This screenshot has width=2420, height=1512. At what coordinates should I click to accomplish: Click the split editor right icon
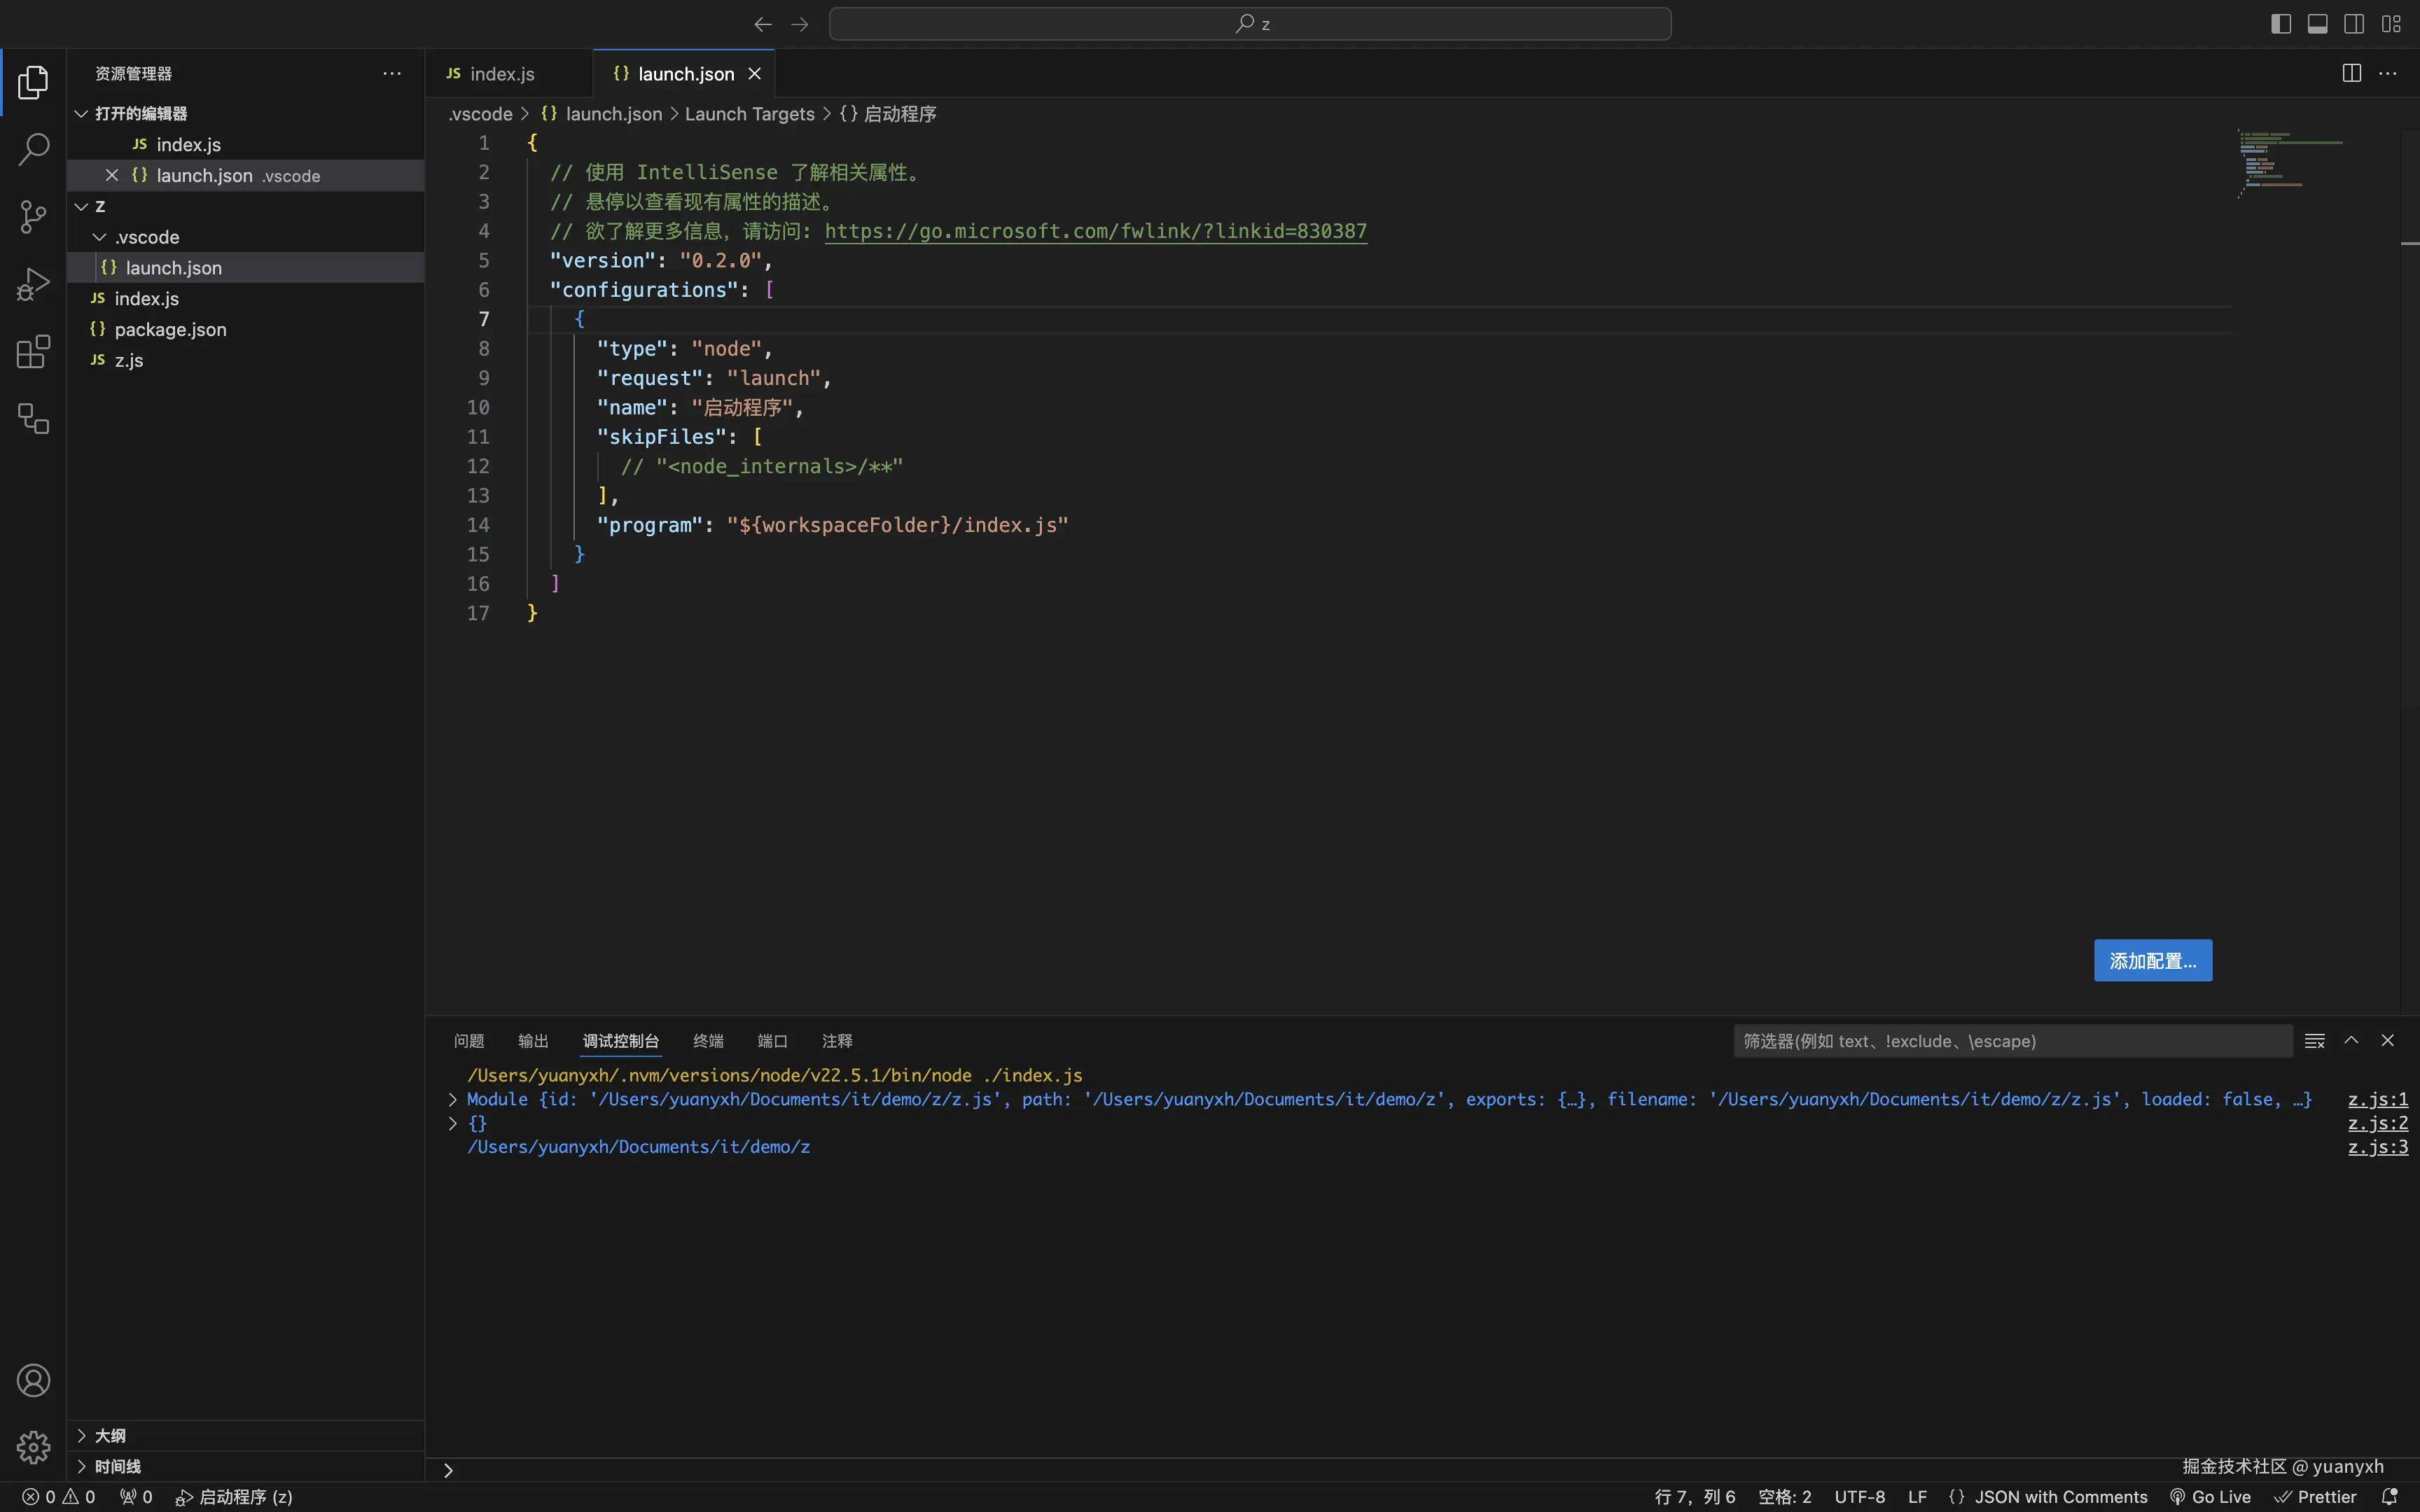(x=2351, y=73)
